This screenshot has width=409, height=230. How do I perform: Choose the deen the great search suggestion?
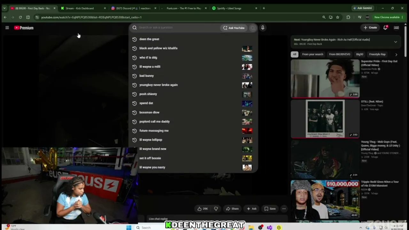pos(193,39)
